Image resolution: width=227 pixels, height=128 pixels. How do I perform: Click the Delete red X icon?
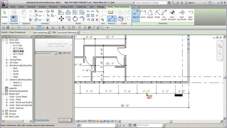coord(97,20)
